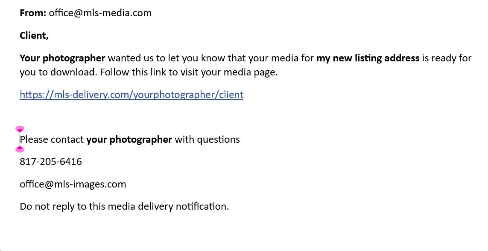
Task: Click the bold "my new listing address" text
Action: [x=368, y=58]
